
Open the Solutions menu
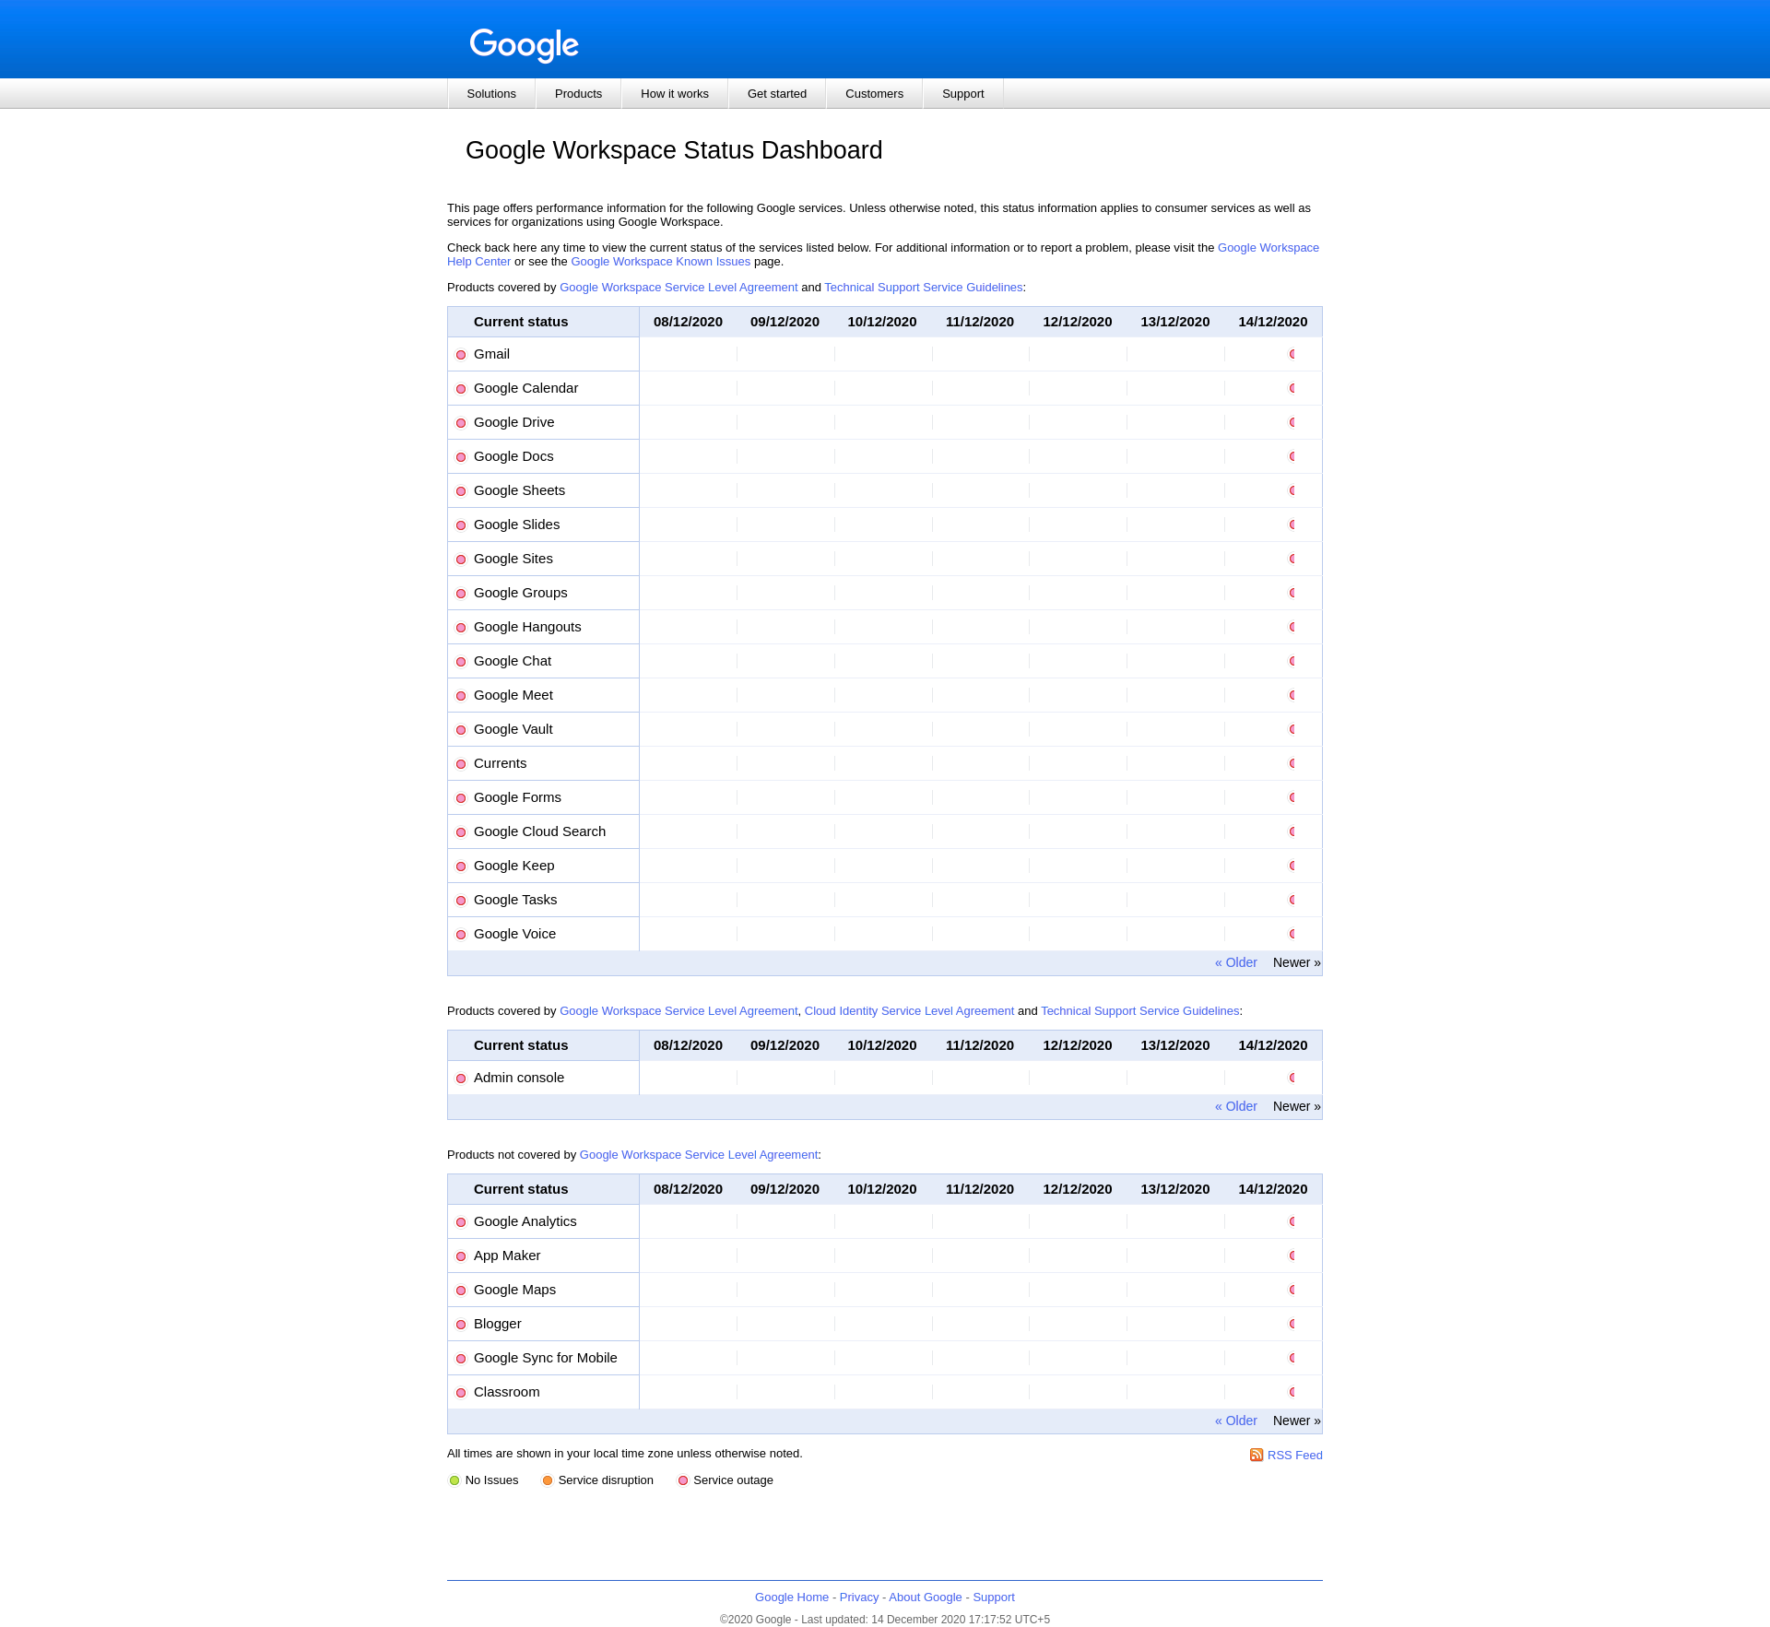pos(491,94)
